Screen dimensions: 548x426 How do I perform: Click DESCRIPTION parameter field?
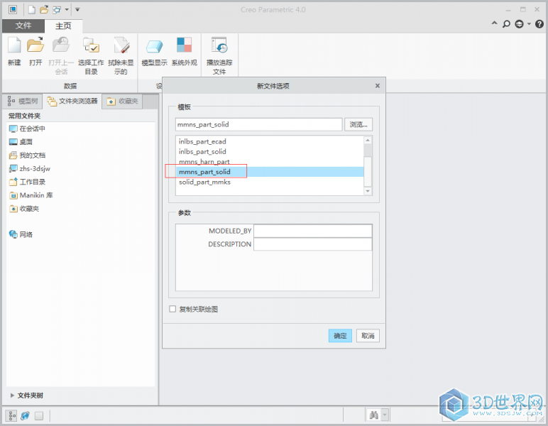click(x=313, y=244)
